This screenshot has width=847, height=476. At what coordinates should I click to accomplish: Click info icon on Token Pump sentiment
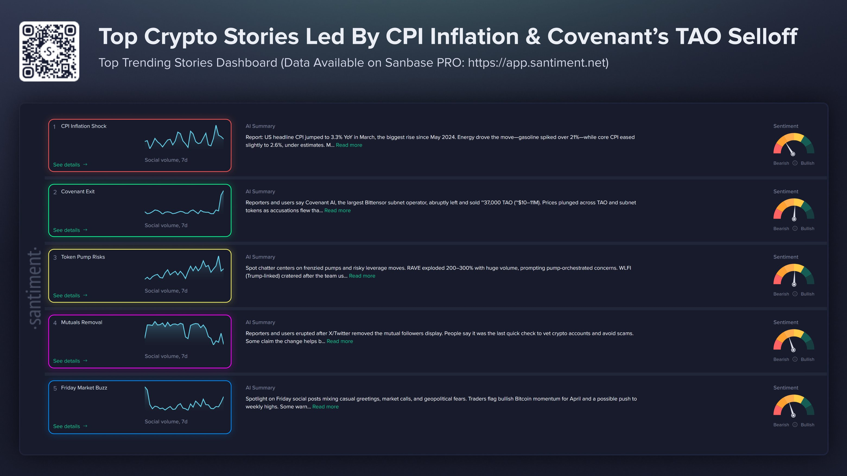point(795,294)
